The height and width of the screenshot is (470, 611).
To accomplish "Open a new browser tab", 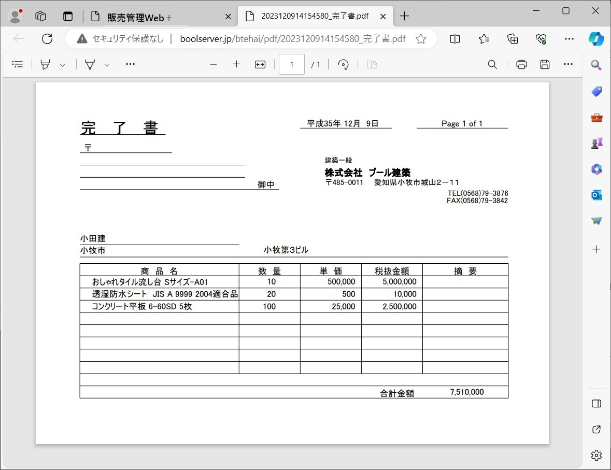I will tap(404, 16).
